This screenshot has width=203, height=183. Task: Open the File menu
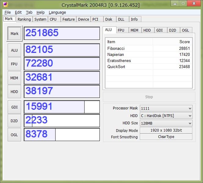(8, 12)
